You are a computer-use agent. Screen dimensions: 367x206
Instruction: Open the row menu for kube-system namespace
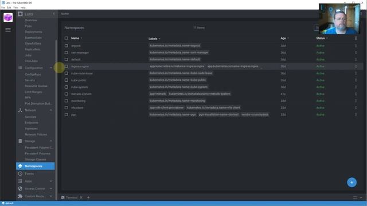(356, 87)
